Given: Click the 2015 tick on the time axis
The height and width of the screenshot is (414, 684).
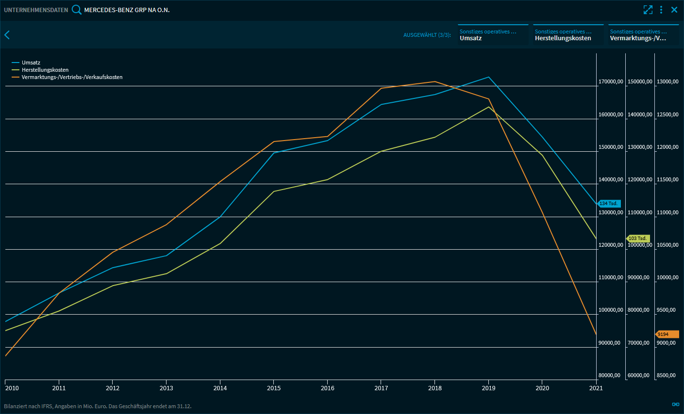Looking at the screenshot, I should pos(274,388).
